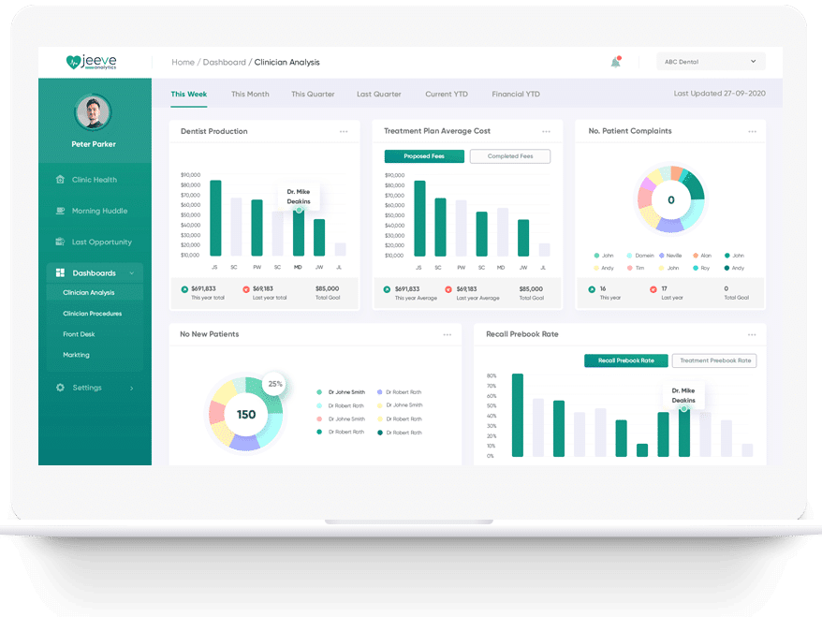Click the JS bar in Dentist Production chart
Image resolution: width=822 pixels, height=617 pixels.
tap(215, 218)
